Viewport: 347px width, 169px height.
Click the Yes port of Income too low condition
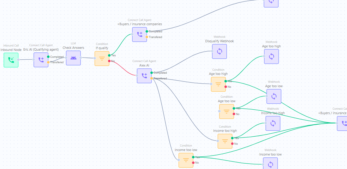coord(193,157)
